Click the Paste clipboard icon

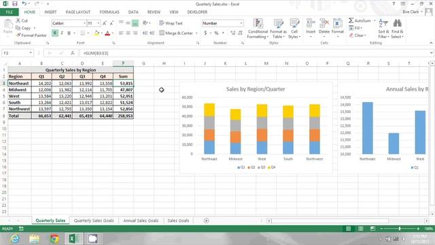[8, 24]
